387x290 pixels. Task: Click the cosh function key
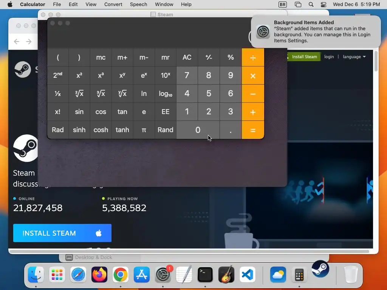101,130
